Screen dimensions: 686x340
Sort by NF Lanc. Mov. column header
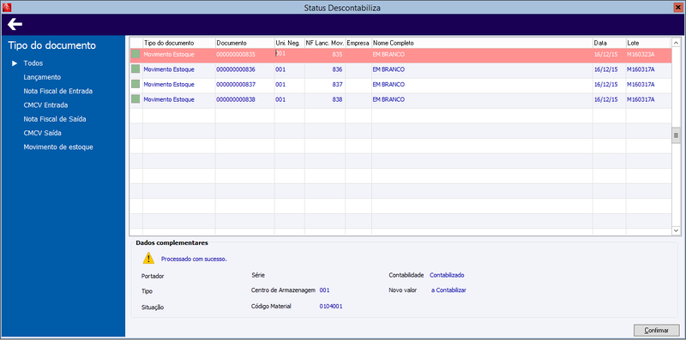[x=325, y=43]
